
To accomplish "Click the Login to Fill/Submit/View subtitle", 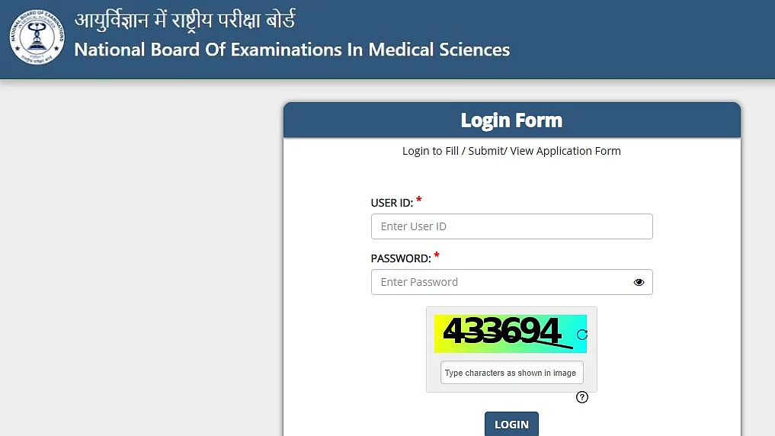I will (x=511, y=151).
